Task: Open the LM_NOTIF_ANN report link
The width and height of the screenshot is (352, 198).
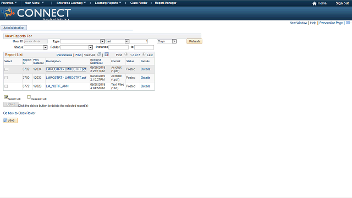Action: pos(57,86)
